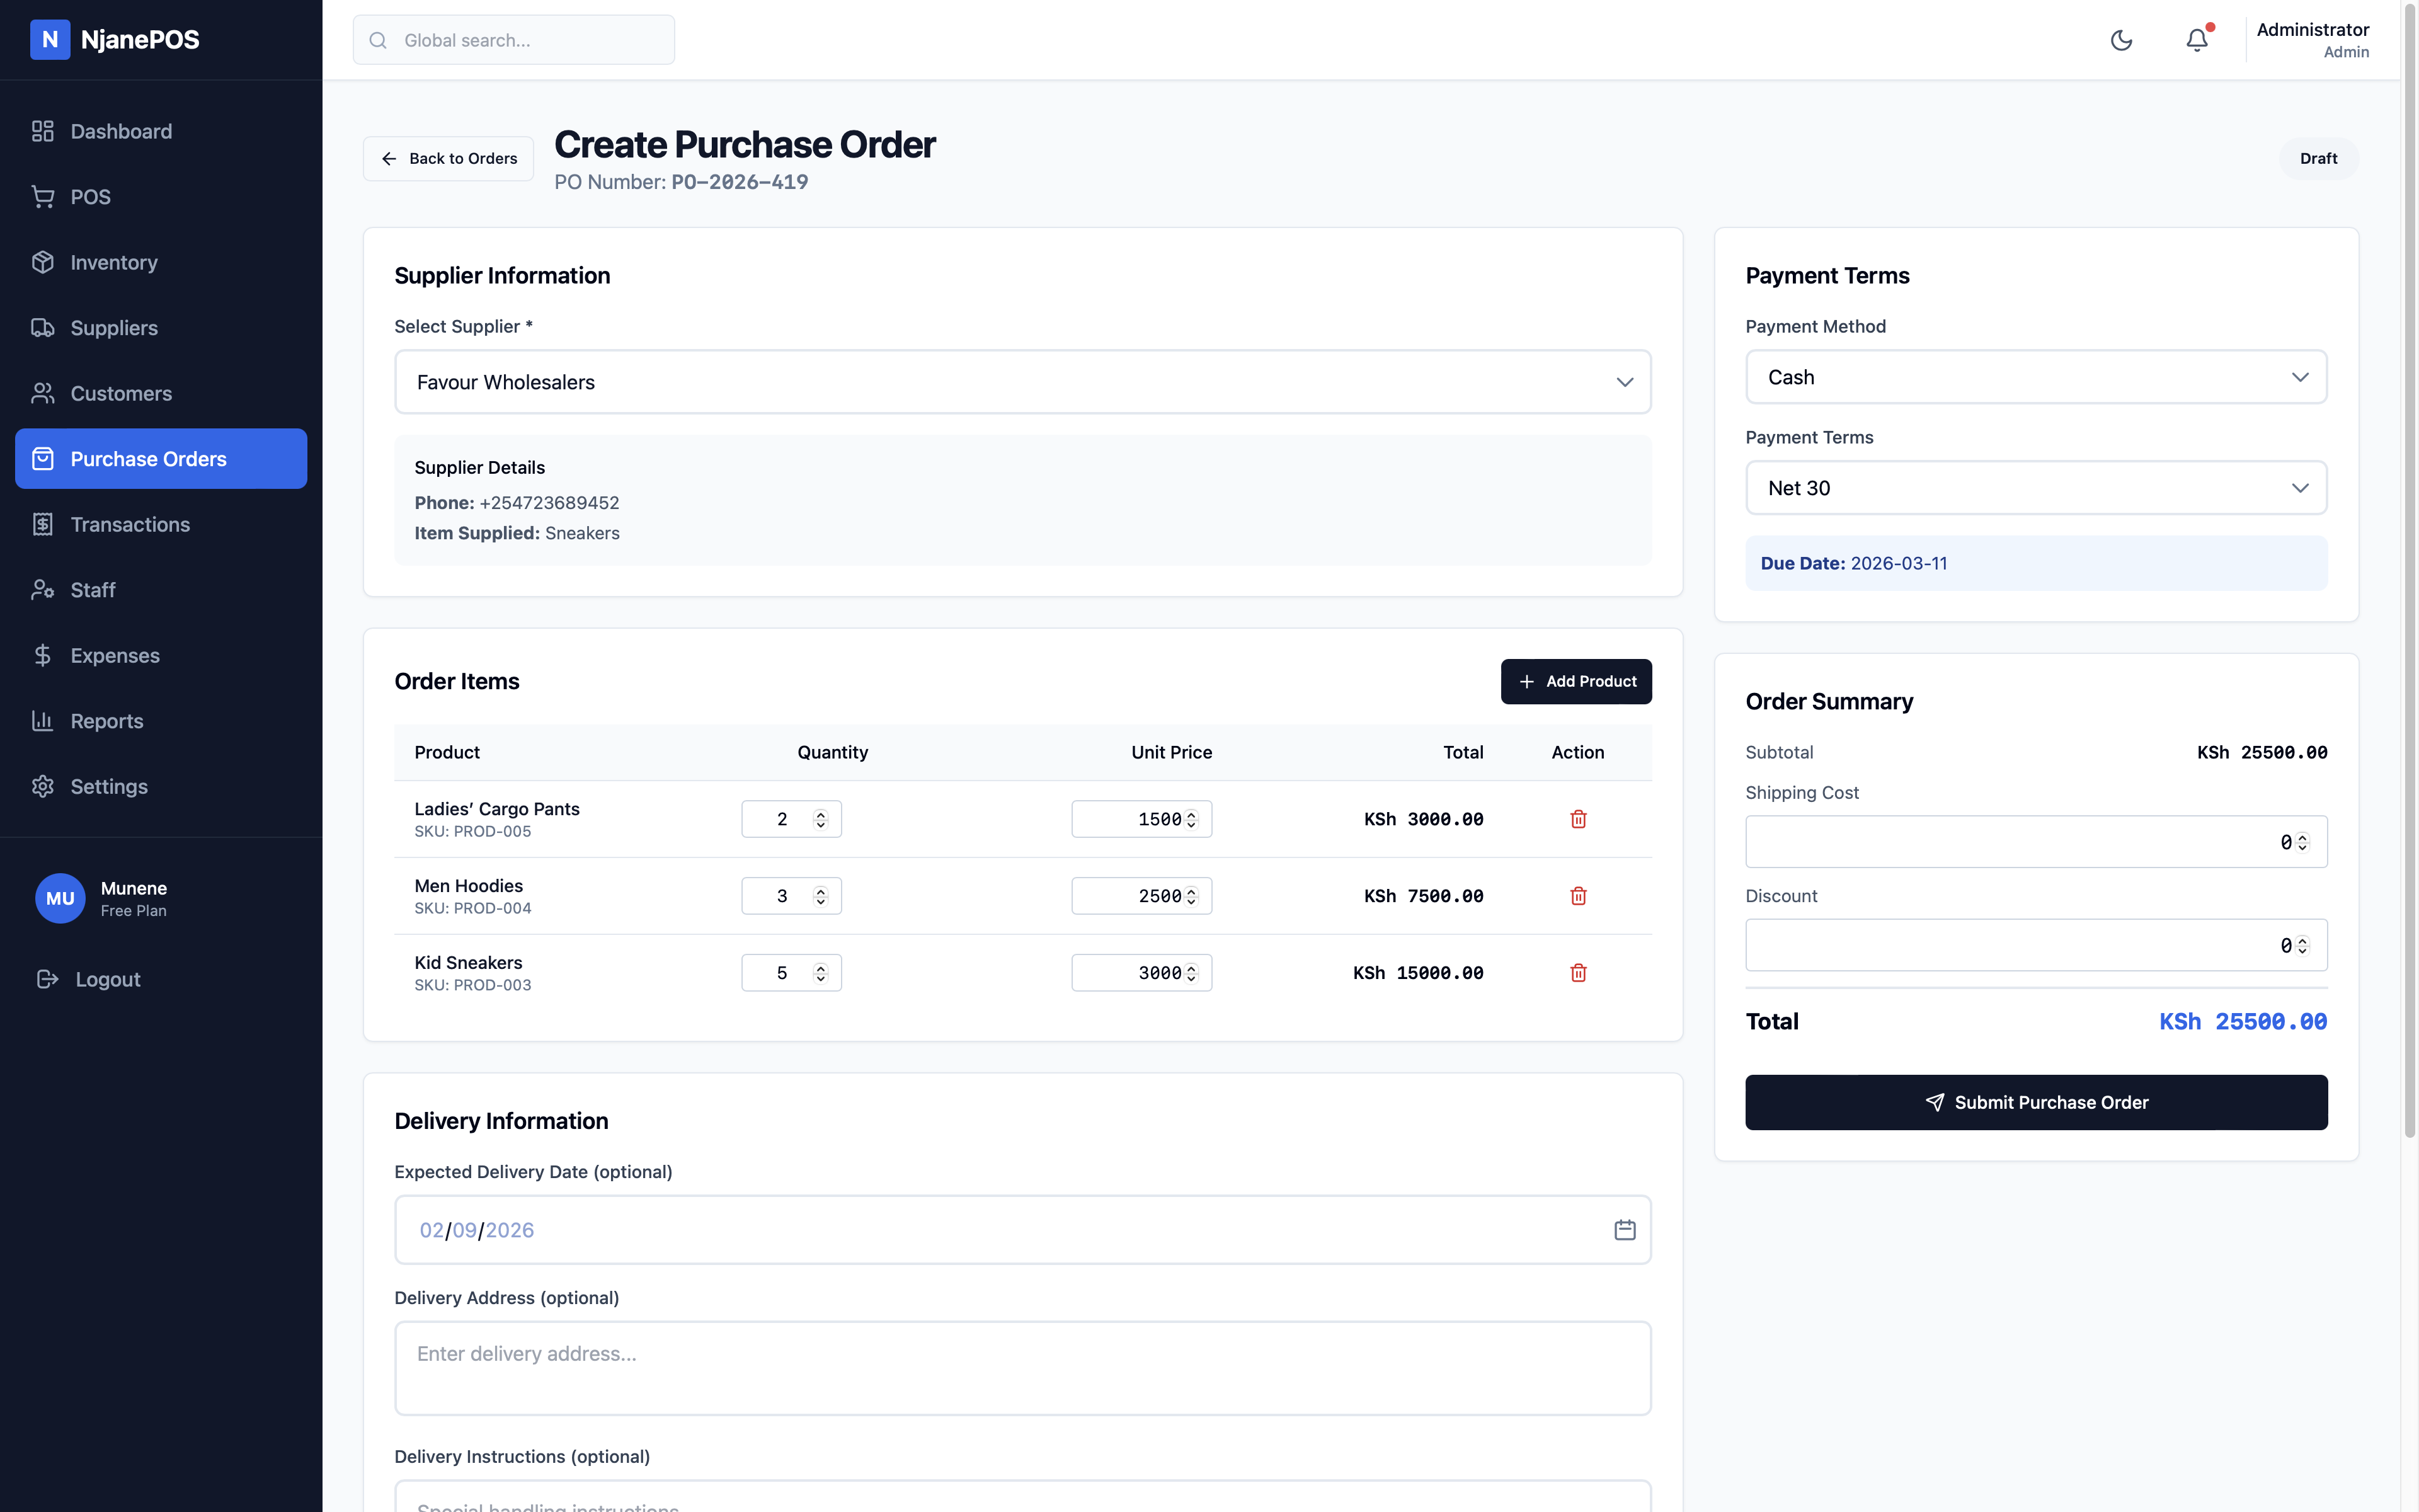Select the POS cart icon in sidebar
The height and width of the screenshot is (1512, 2419).
tap(44, 196)
